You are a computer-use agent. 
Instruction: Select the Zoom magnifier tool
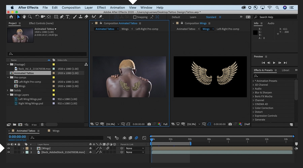click(30, 17)
